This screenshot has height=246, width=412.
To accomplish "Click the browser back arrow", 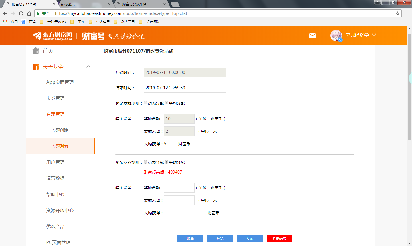I will tap(5, 13).
